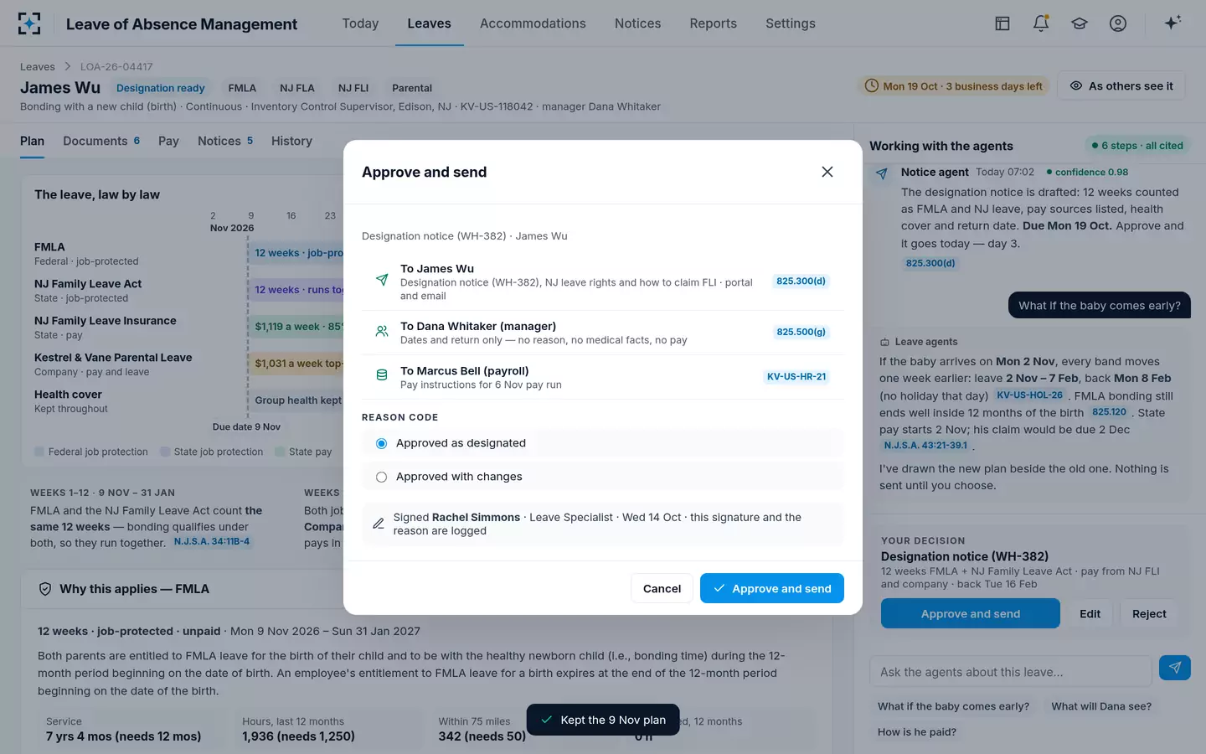Image resolution: width=1206 pixels, height=754 pixels.
Task: Open the KV-US-HR-21 policy reference
Action: click(x=796, y=376)
